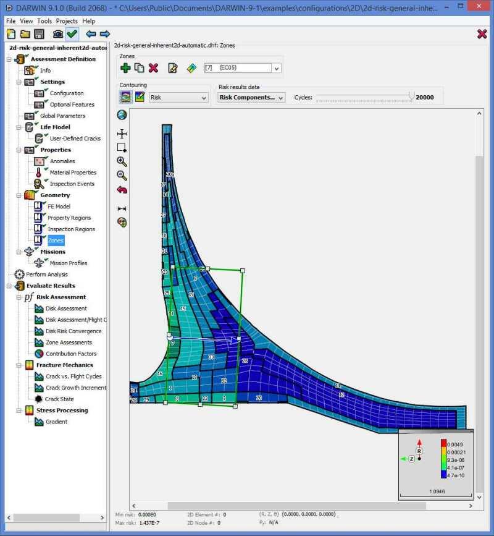
Task: Expand the Risk Components results dropdown
Action: click(251, 98)
